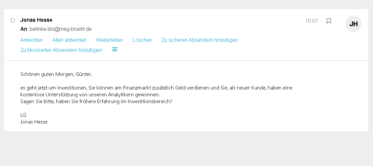Open the JH sender avatar
The width and height of the screenshot is (373, 166).
point(353,24)
